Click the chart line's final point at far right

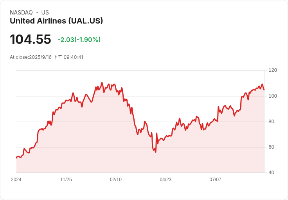pyautogui.click(x=264, y=90)
